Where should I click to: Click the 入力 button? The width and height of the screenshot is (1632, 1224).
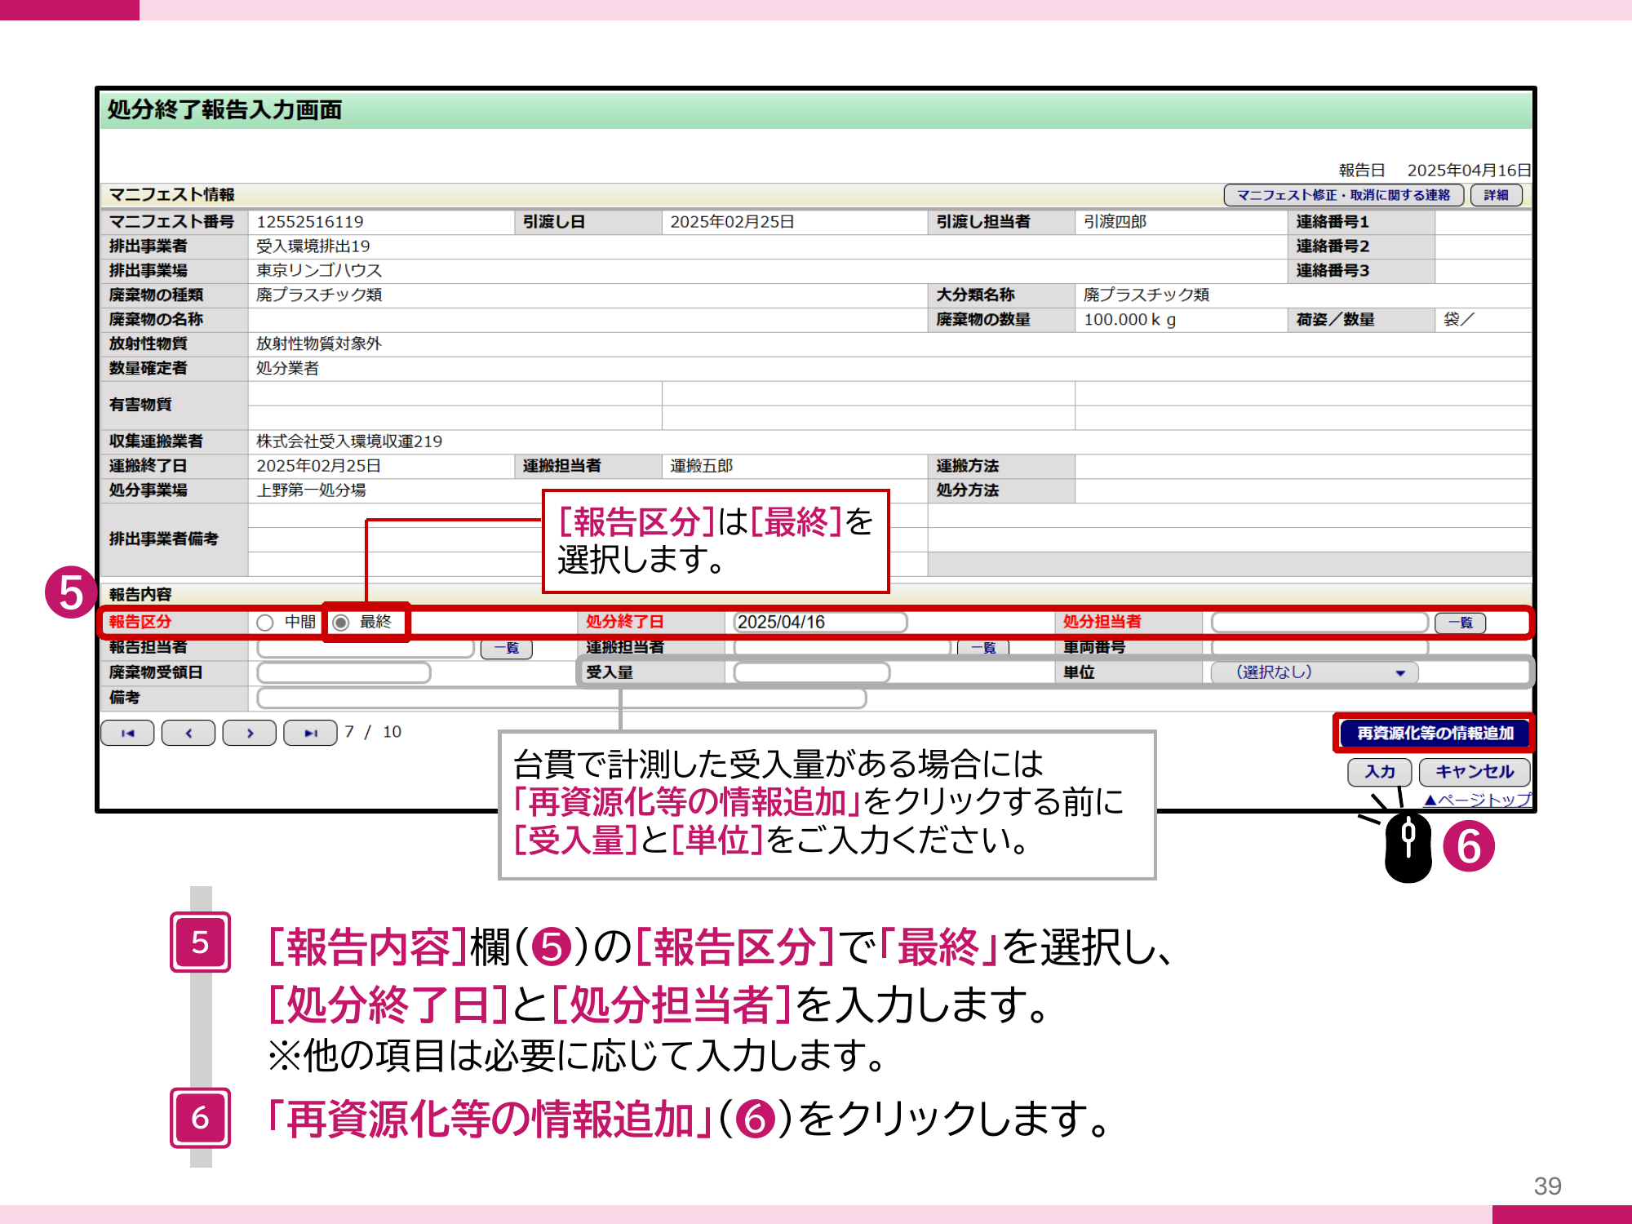(1380, 771)
